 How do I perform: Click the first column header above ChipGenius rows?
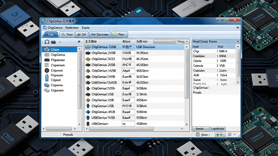click(103, 41)
